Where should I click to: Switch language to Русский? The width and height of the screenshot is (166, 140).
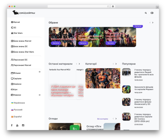[18, 110]
